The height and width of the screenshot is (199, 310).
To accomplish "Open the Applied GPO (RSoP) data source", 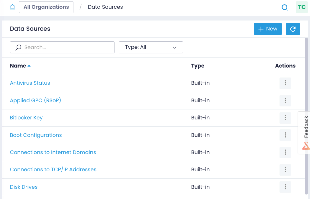I will tap(35, 100).
